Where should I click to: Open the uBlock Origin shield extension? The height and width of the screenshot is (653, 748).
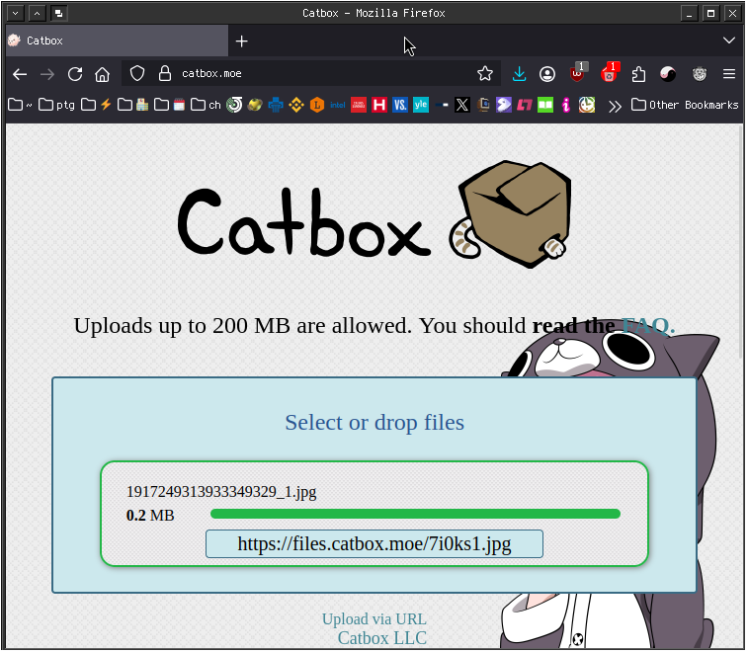578,74
